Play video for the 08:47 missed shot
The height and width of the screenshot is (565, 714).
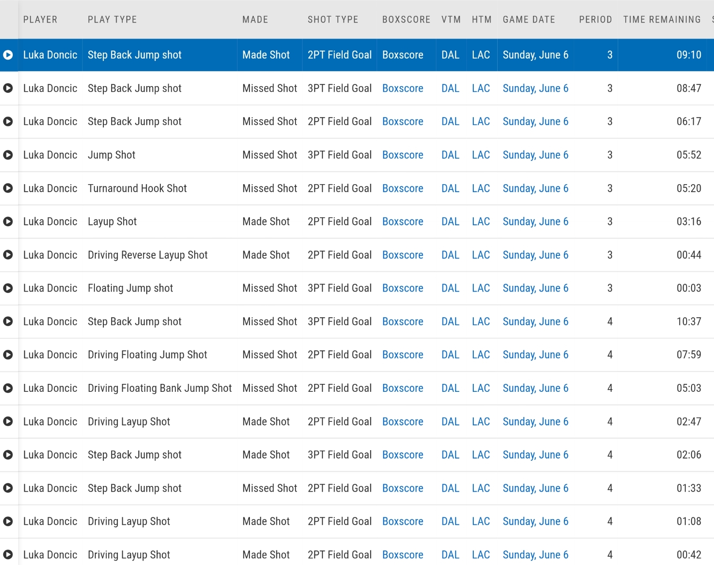(8, 88)
